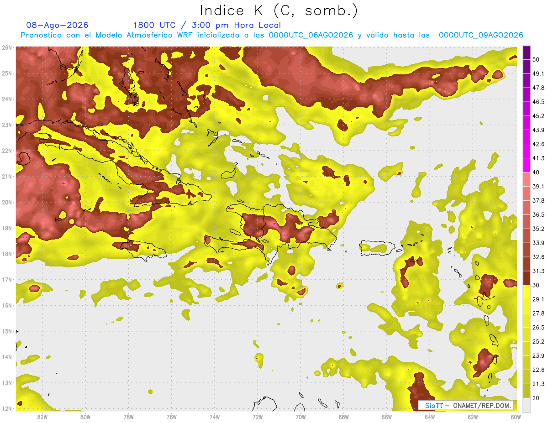The image size is (548, 423).
Task: Click colorbar value '25.2'
Action: point(538,341)
